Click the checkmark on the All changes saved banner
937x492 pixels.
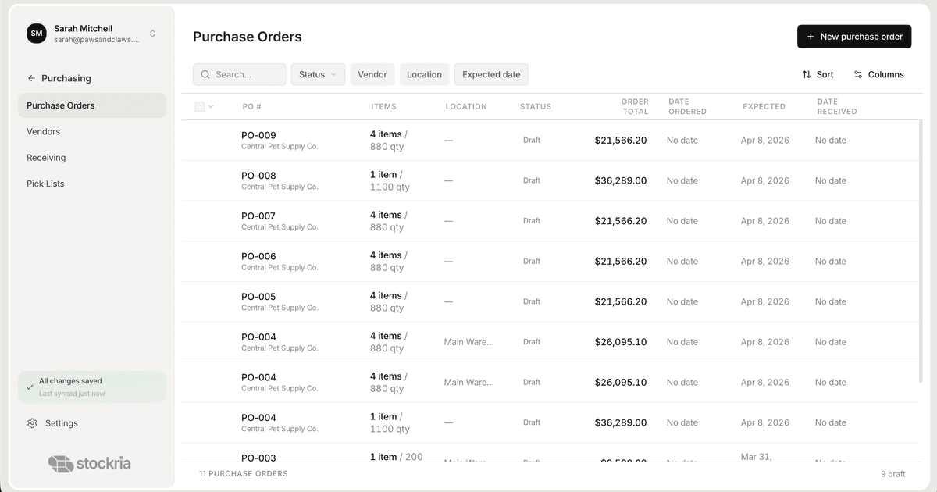tap(31, 386)
